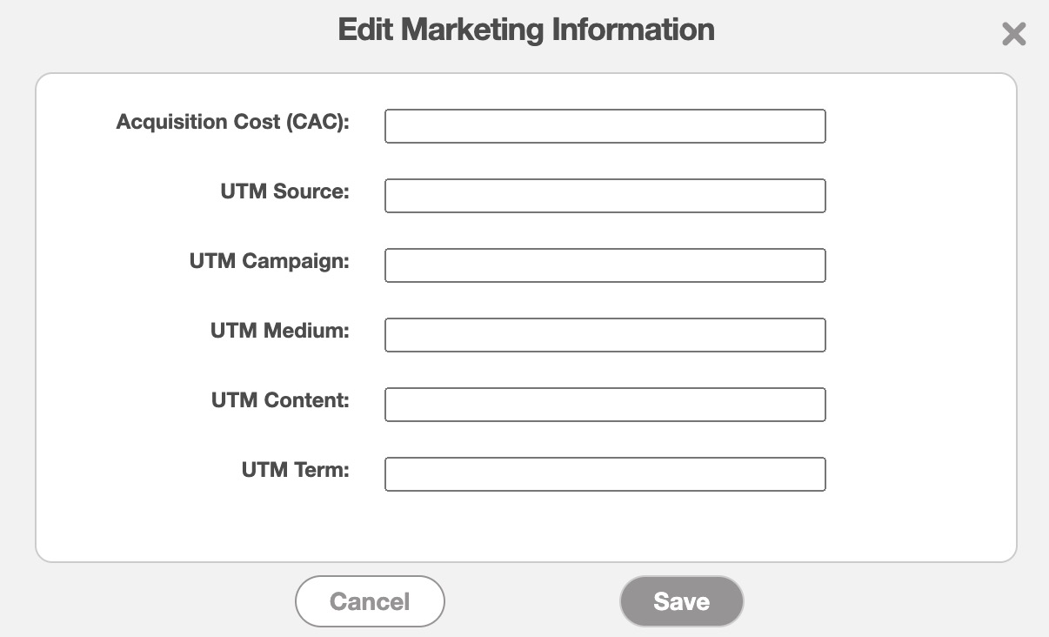Viewport: 1049px width, 637px height.
Task: Click the UTM Term input field
Action: point(605,474)
